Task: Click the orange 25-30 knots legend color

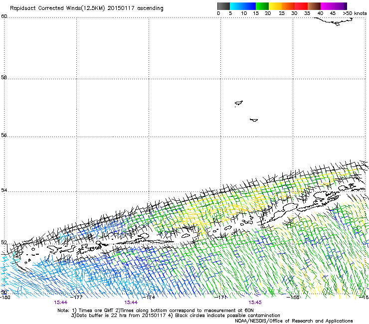Action: coord(288,6)
